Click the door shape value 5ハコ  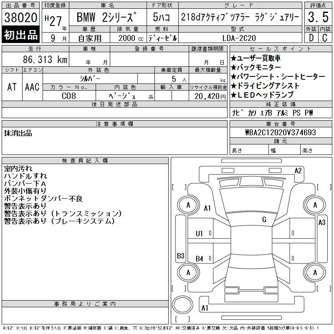coord(161,17)
